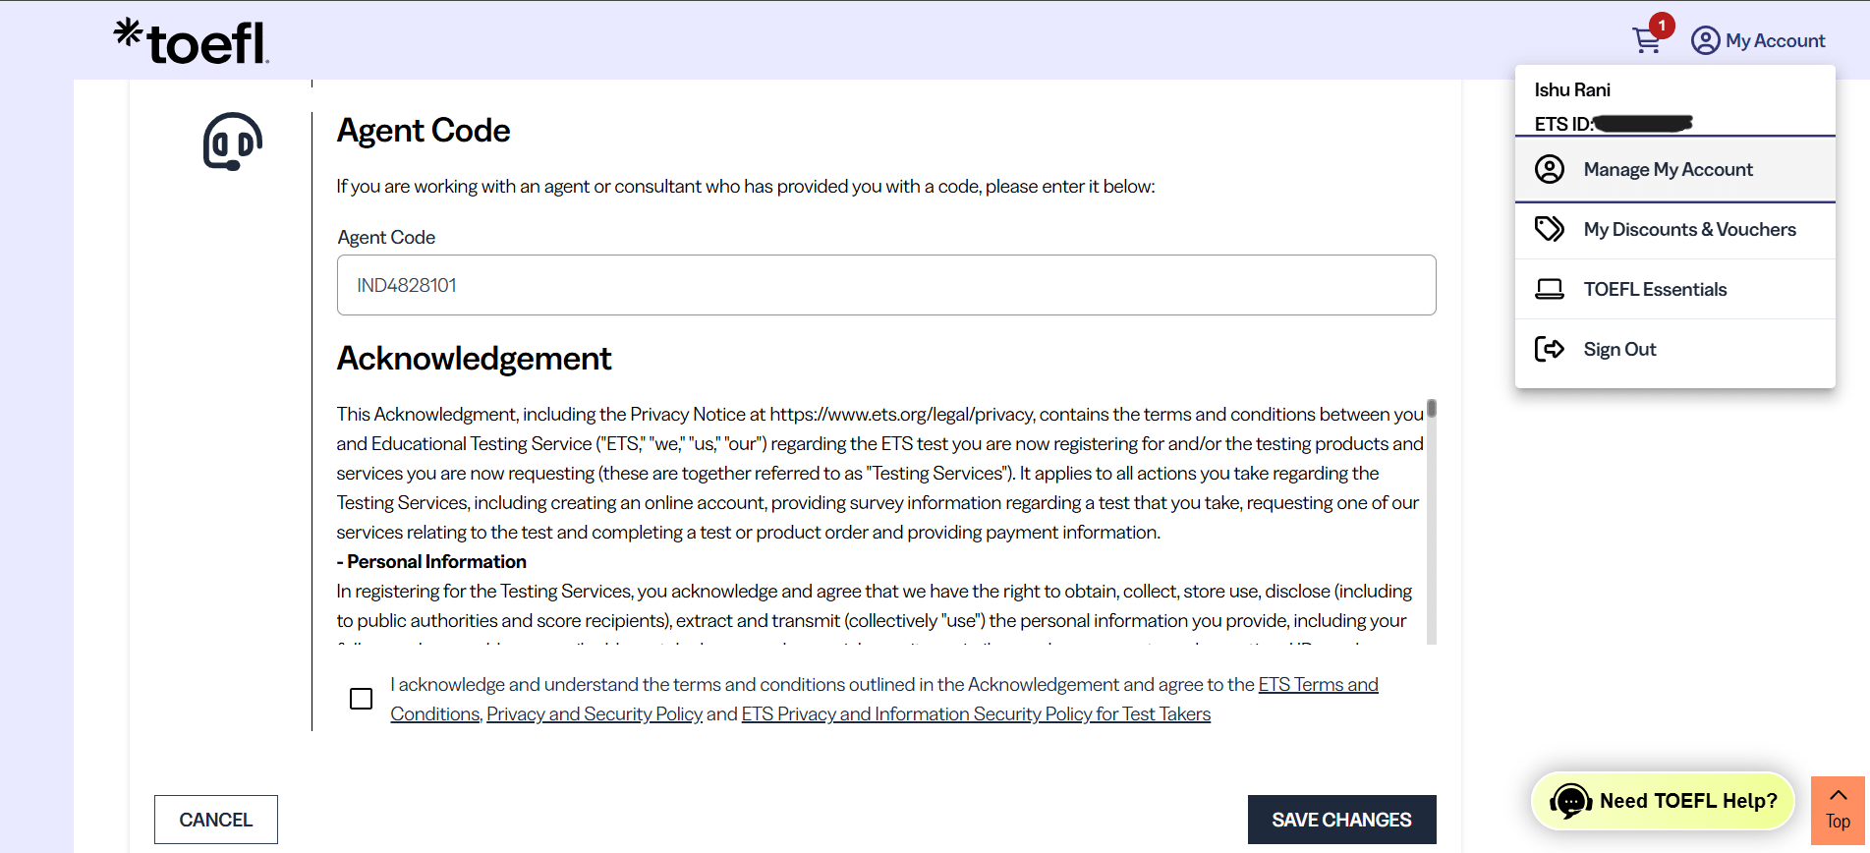Open the TOEFL Help chat bubble icon
The width and height of the screenshot is (1870, 853).
coord(1571,800)
